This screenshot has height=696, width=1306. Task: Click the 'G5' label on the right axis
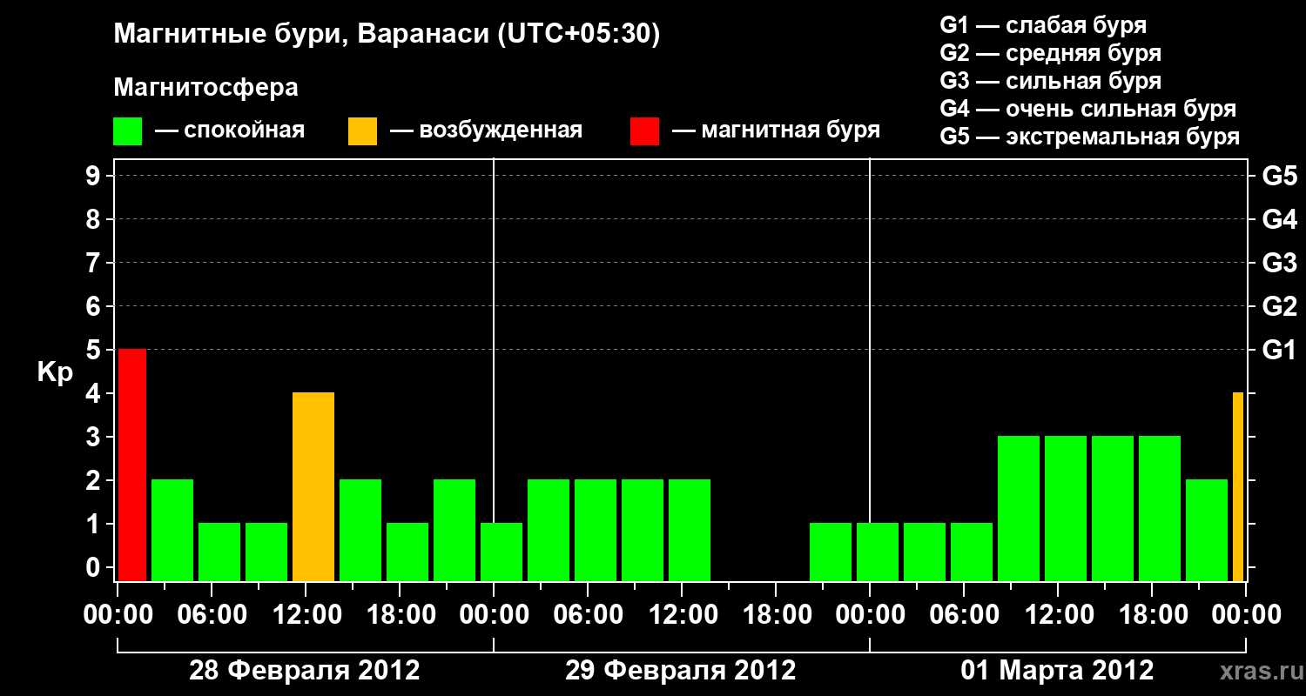point(1279,176)
